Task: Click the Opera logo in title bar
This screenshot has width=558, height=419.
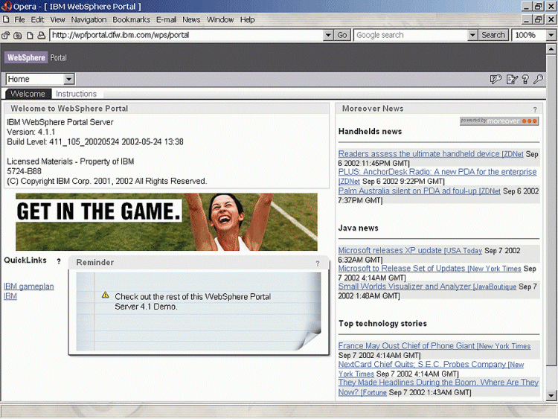Action: click(x=6, y=6)
